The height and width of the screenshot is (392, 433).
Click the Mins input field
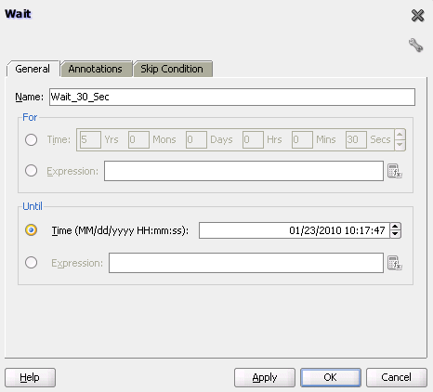point(302,139)
